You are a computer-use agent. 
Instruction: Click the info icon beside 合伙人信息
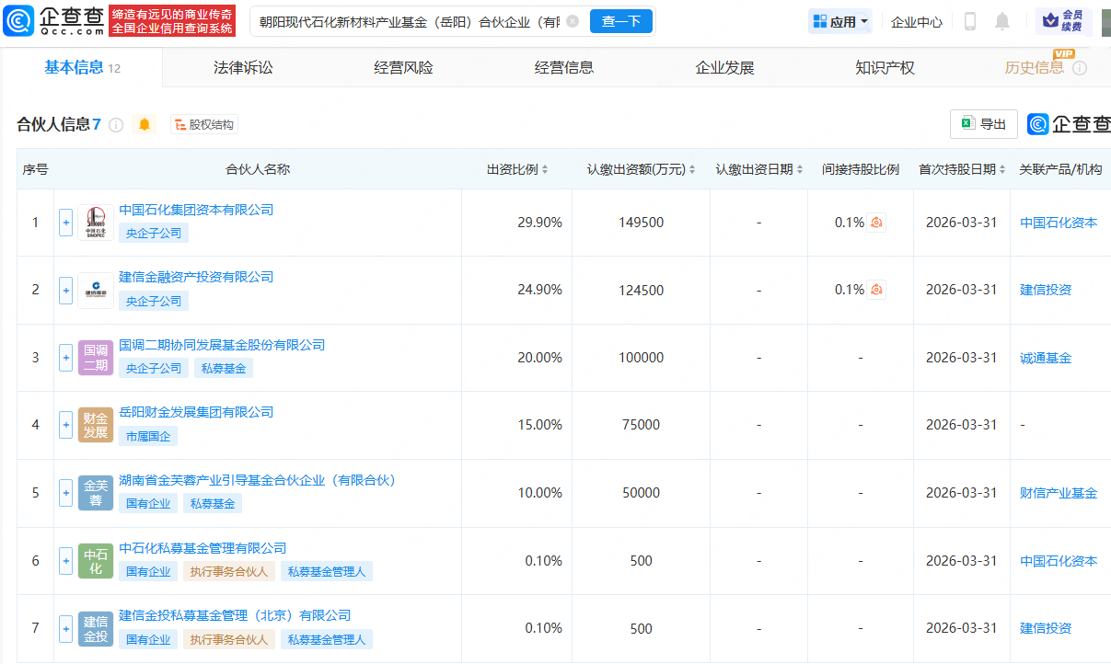[x=116, y=125]
